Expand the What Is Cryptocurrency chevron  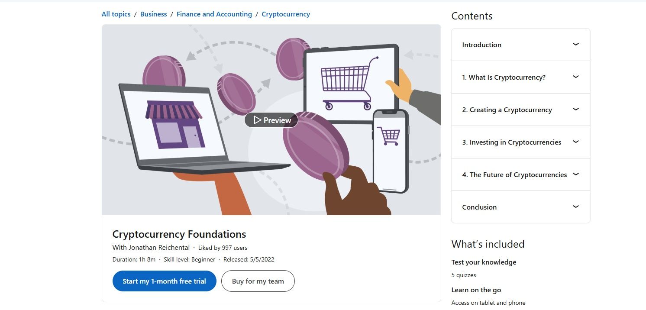click(575, 77)
